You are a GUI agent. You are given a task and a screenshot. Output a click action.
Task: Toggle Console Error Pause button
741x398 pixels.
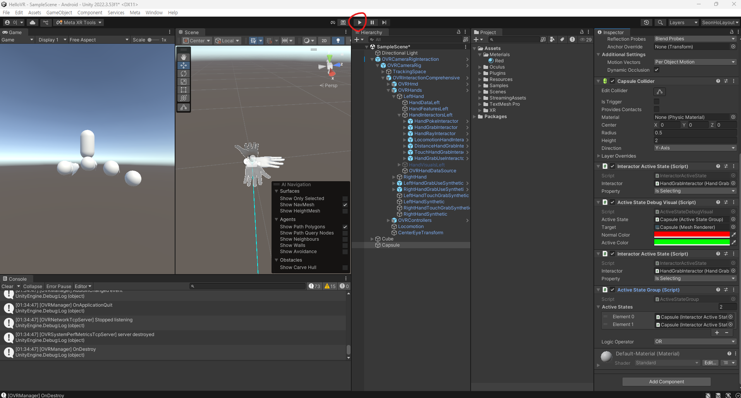point(59,286)
